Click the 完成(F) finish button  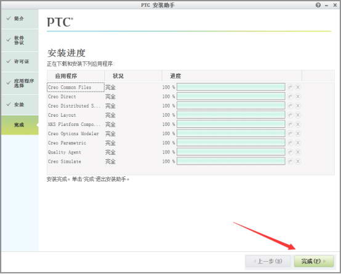[x=313, y=261]
